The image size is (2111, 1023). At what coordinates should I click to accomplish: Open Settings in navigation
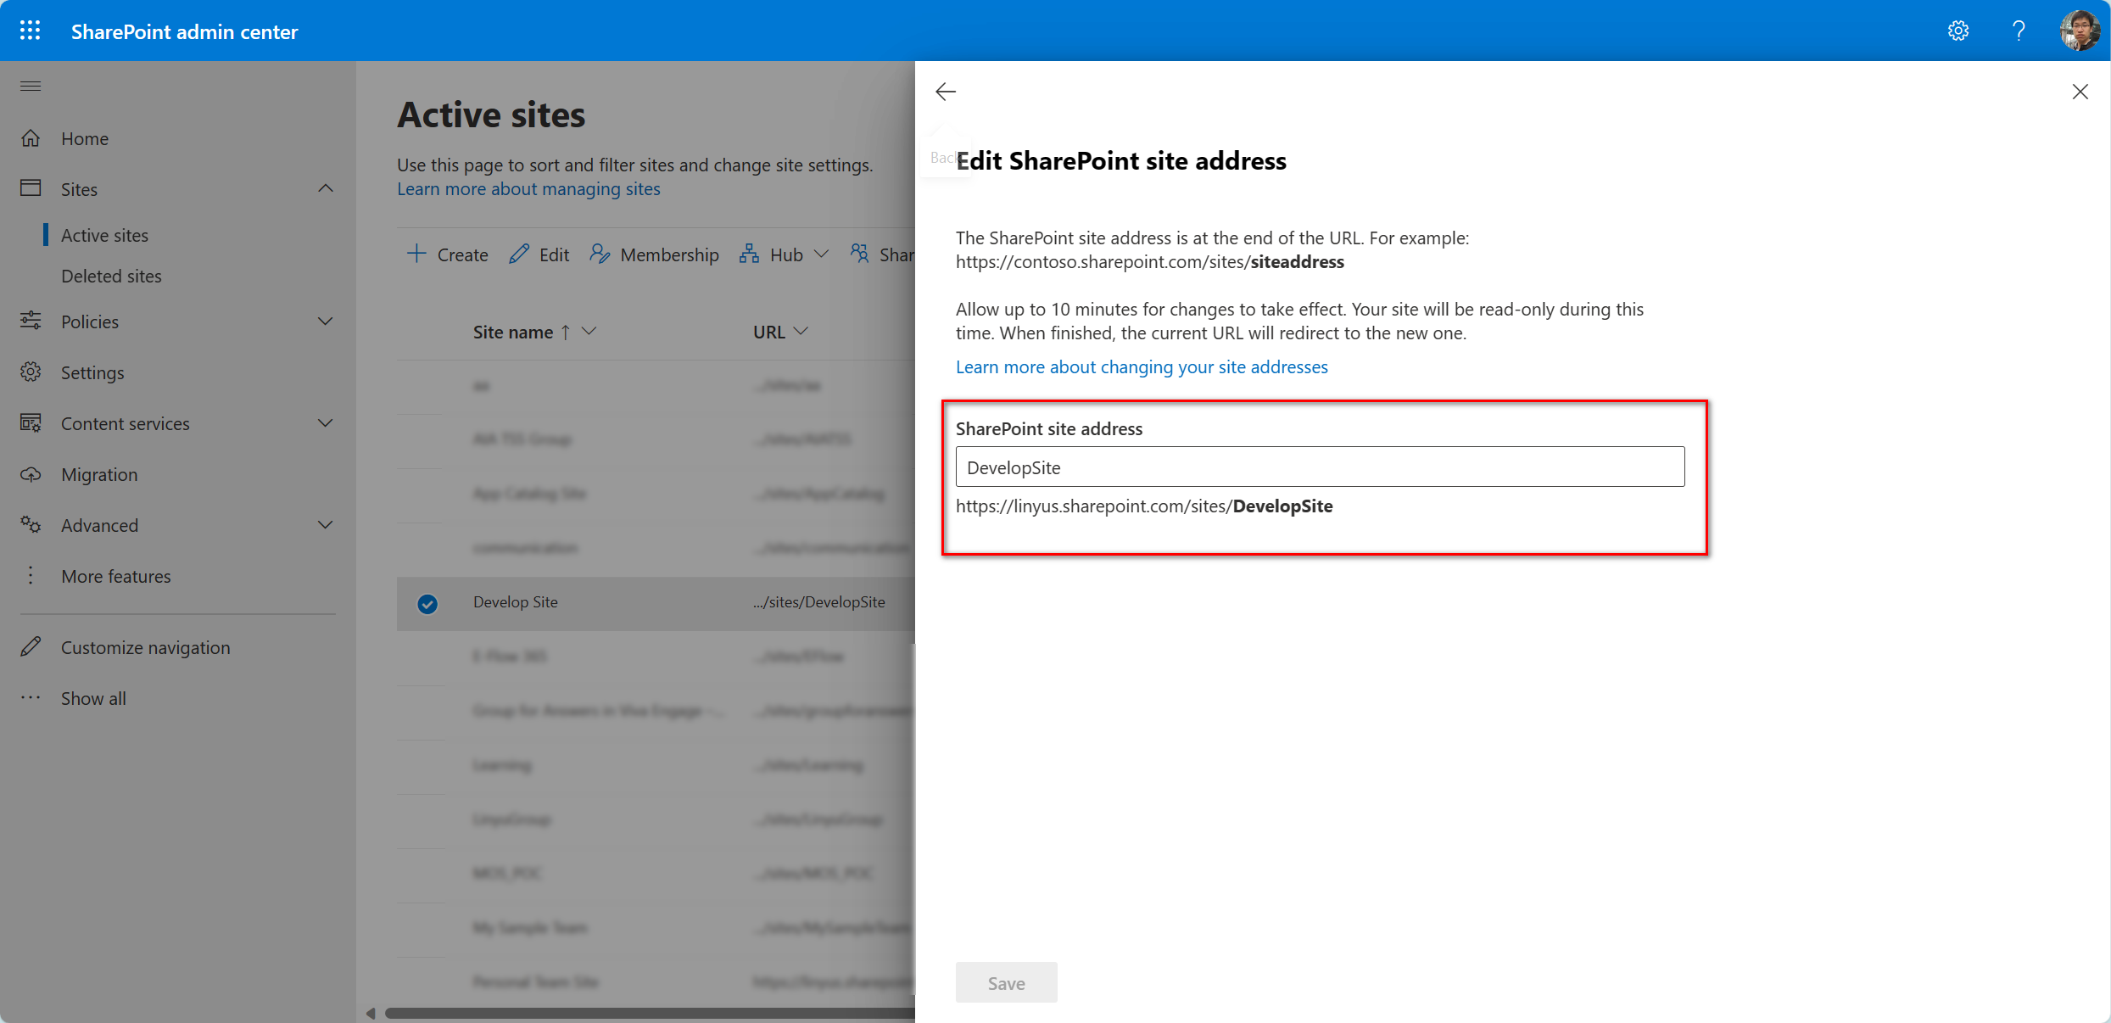(92, 372)
